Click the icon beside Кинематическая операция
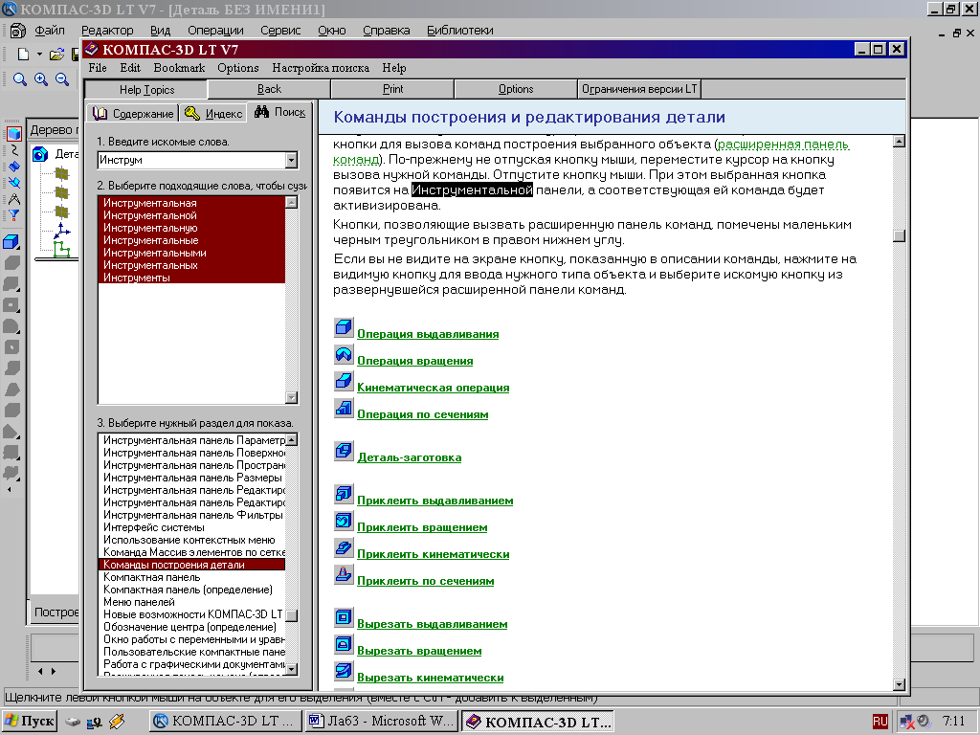 coord(344,381)
